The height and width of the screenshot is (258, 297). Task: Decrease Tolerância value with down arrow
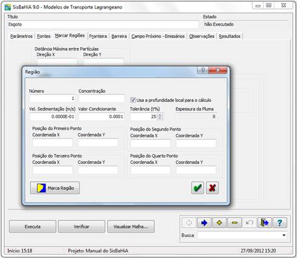(x=160, y=118)
